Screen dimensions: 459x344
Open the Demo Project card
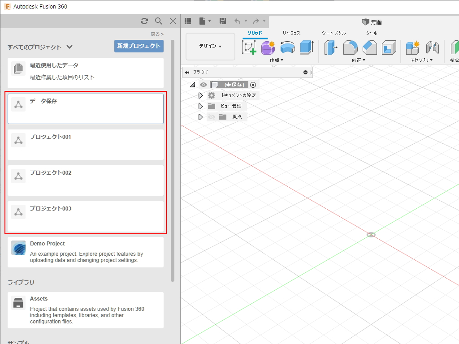coord(86,252)
